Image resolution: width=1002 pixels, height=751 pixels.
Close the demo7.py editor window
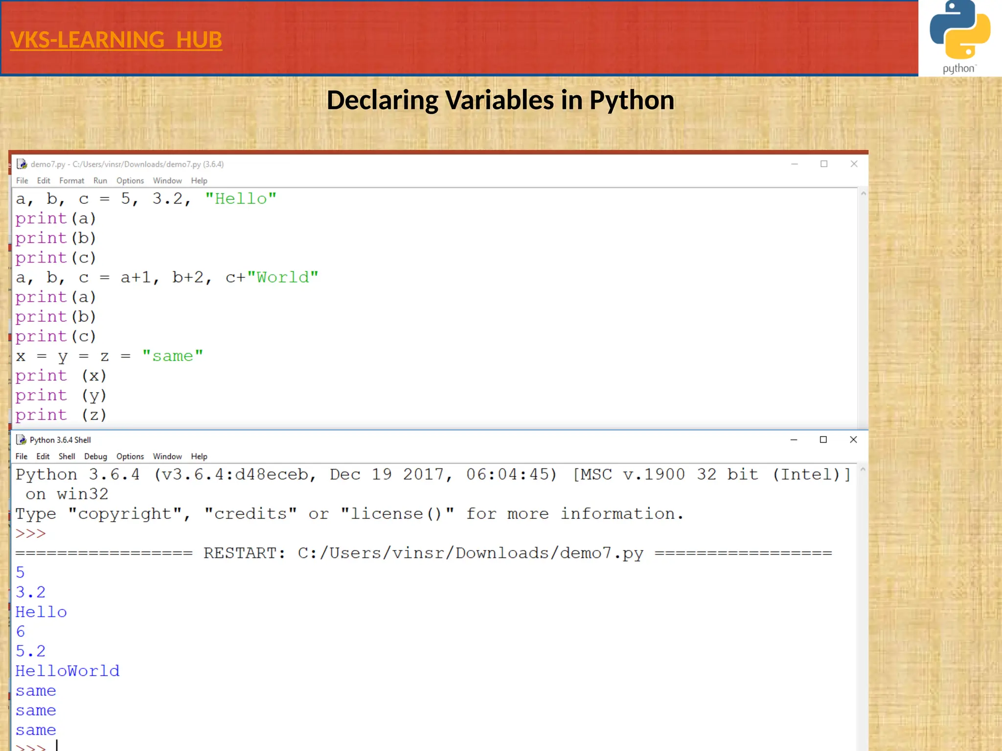tap(854, 164)
